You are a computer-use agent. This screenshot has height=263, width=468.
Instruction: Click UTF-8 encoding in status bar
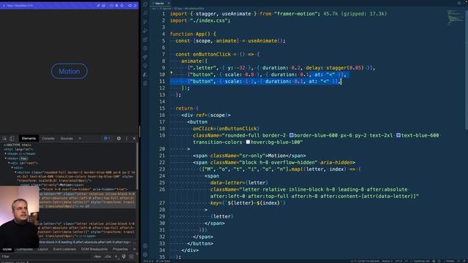pos(399,262)
